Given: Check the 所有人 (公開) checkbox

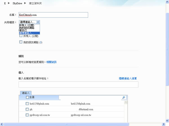Looking at the screenshot, I should pos(21,36).
